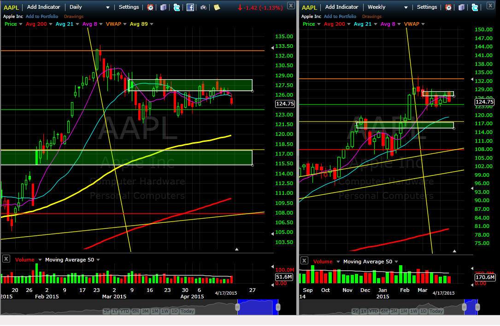
Task: Expand the Avg 21 dropdown in Daily chart
Action: tap(77, 24)
